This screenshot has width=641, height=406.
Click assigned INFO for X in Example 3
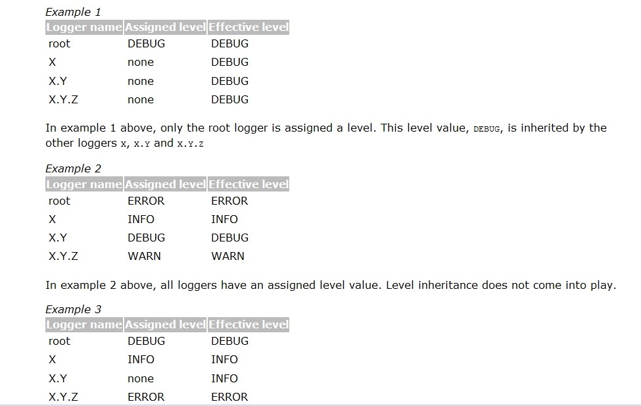(x=141, y=360)
